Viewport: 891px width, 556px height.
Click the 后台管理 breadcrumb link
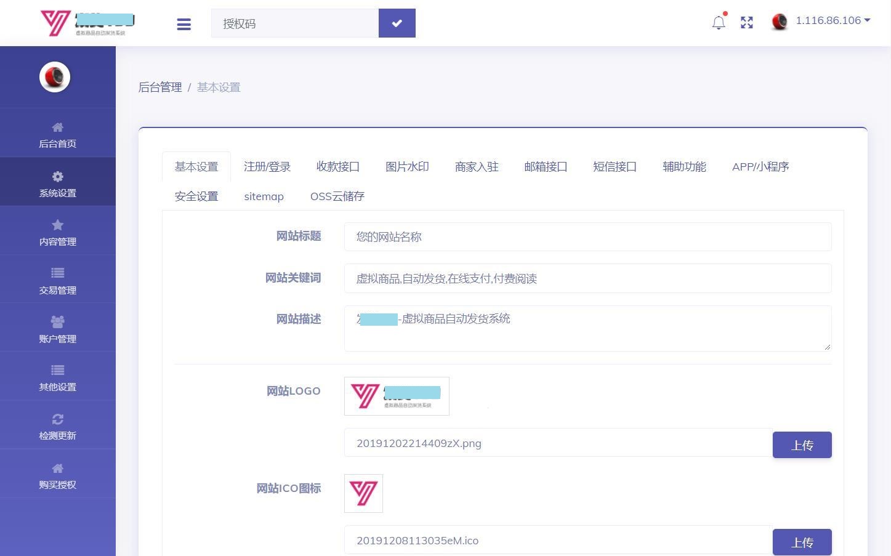point(160,87)
